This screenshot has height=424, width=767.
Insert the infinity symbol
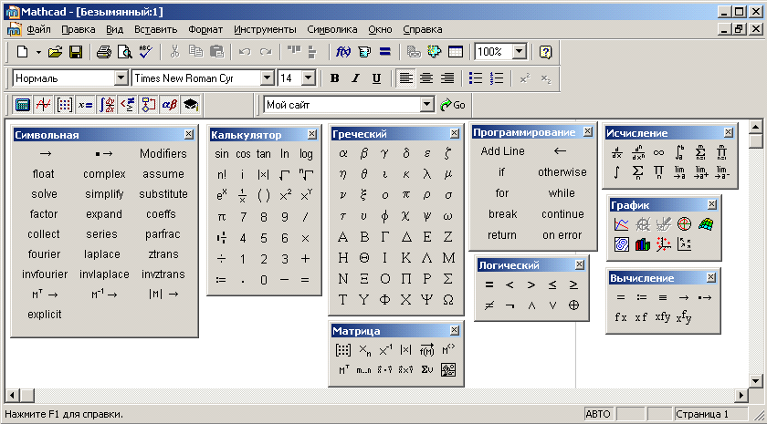(658, 151)
